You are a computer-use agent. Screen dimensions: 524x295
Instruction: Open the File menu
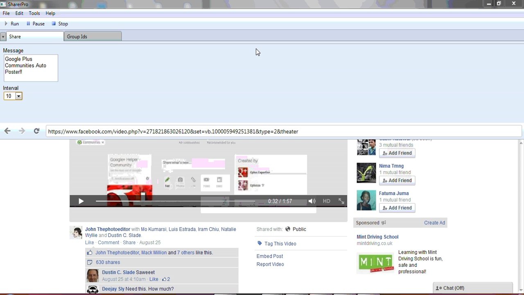6,13
